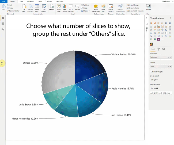Toggle Cross-report drillthrough switch
The image size is (174, 145).
pos(156,80)
